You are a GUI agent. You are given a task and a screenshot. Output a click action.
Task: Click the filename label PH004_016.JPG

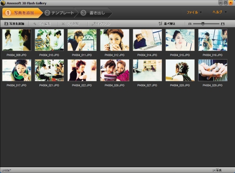click(212, 55)
